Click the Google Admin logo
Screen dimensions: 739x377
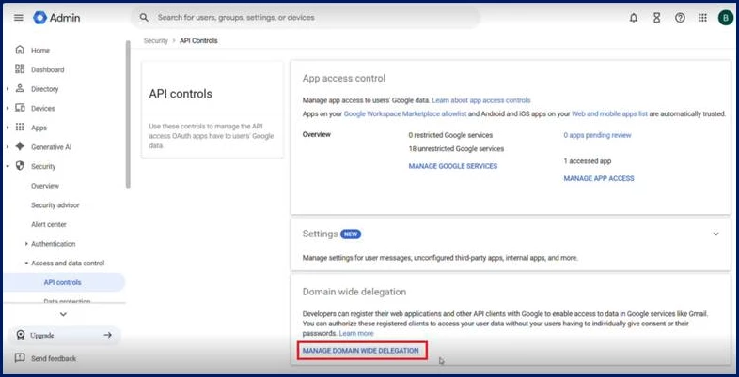click(56, 18)
